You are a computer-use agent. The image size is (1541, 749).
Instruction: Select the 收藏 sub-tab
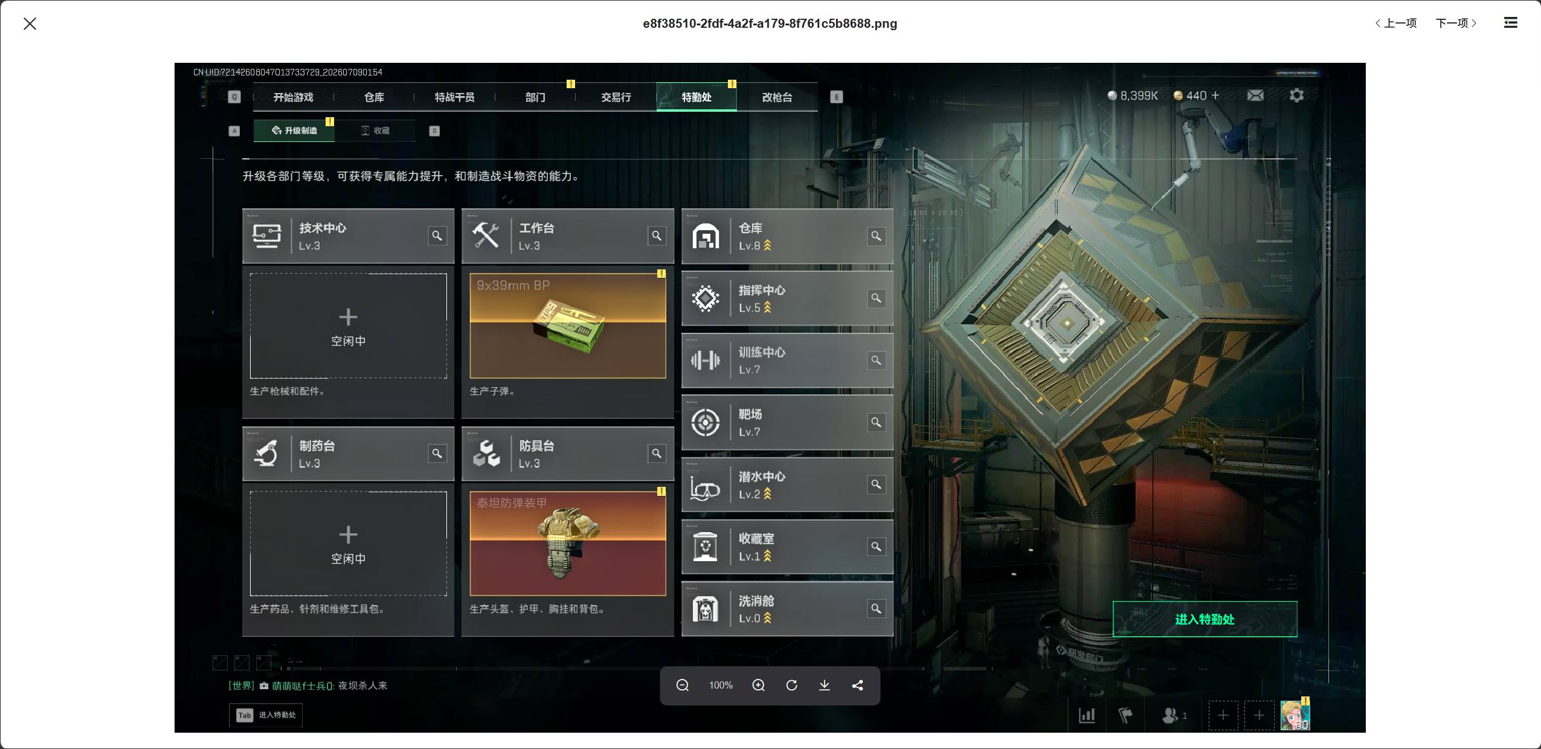tap(375, 130)
